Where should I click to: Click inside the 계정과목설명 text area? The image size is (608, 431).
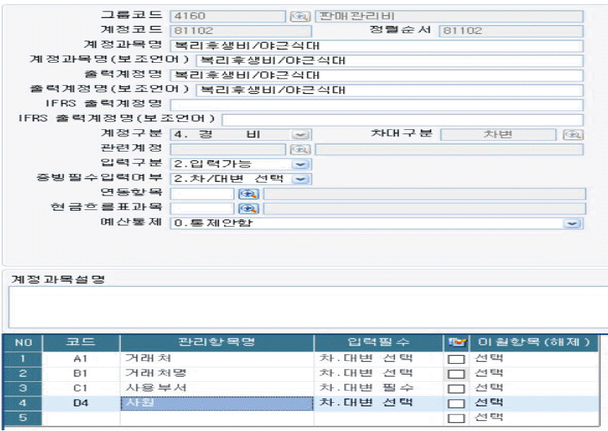coord(304,308)
